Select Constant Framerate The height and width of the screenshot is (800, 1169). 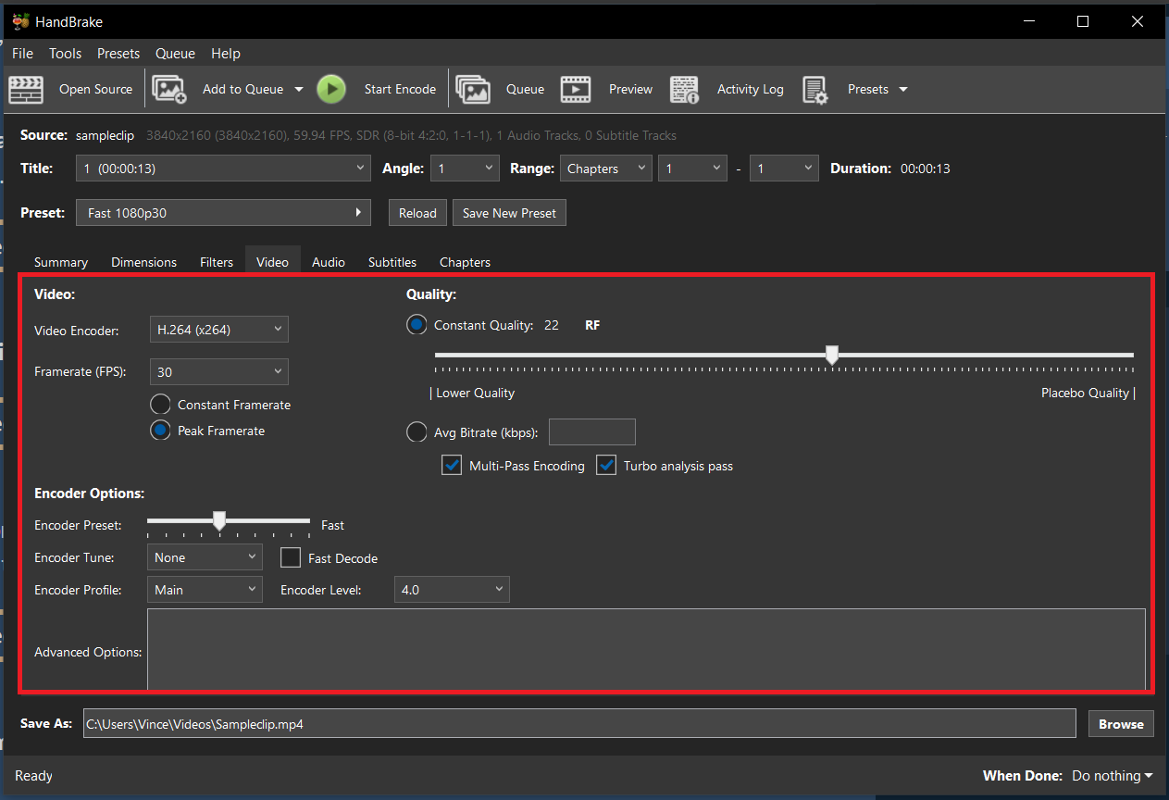pyautogui.click(x=159, y=404)
